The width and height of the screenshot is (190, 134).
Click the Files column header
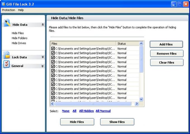(x=83, y=43)
